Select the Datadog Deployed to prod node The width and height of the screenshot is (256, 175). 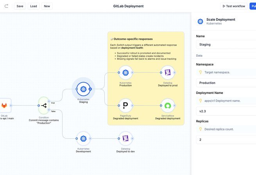(168, 72)
